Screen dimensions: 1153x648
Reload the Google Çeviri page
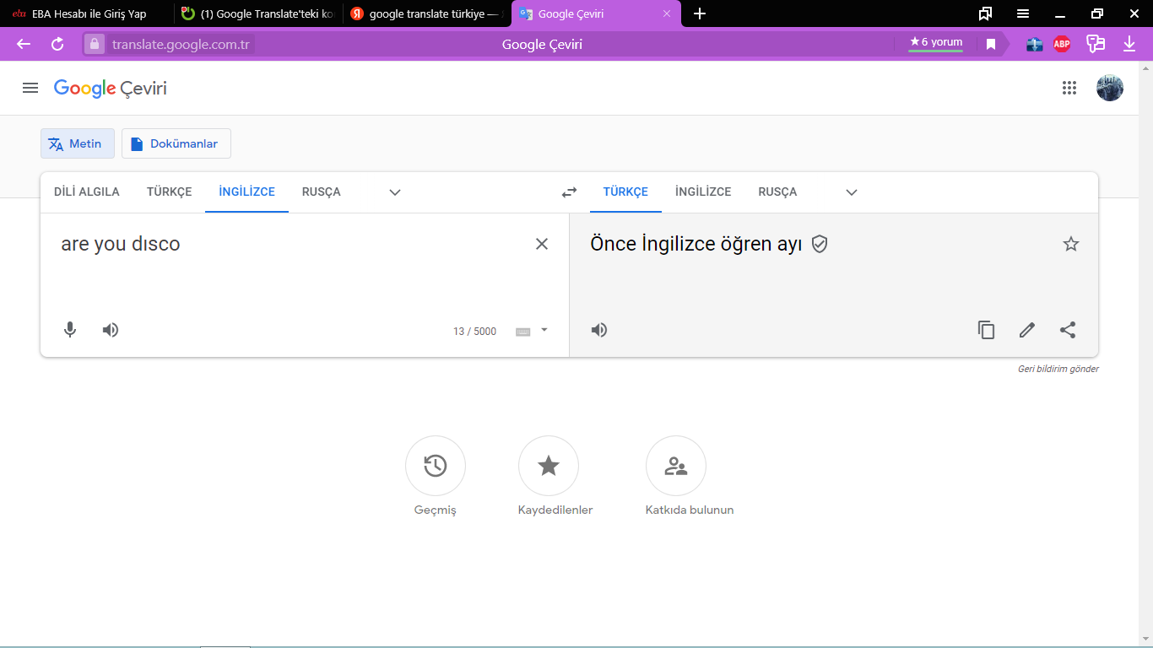pos(57,45)
